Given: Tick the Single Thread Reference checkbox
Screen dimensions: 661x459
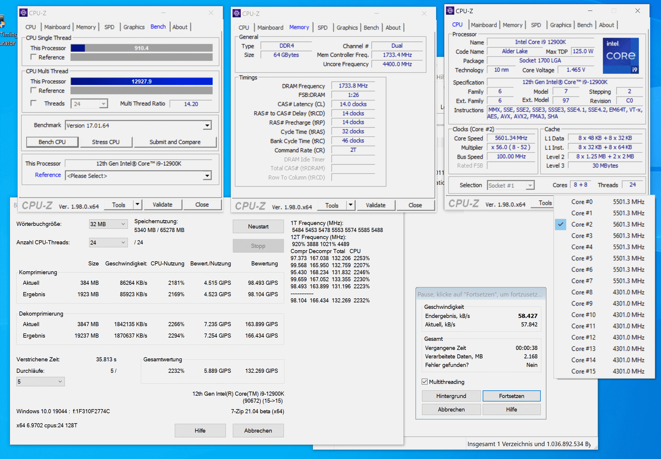Looking at the screenshot, I should (34, 57).
